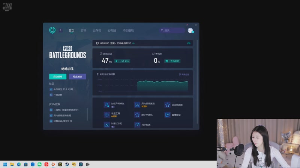Click the packet loss protection badge
Image resolution: width=300 pixels, height=168 pixels.
[172, 61]
